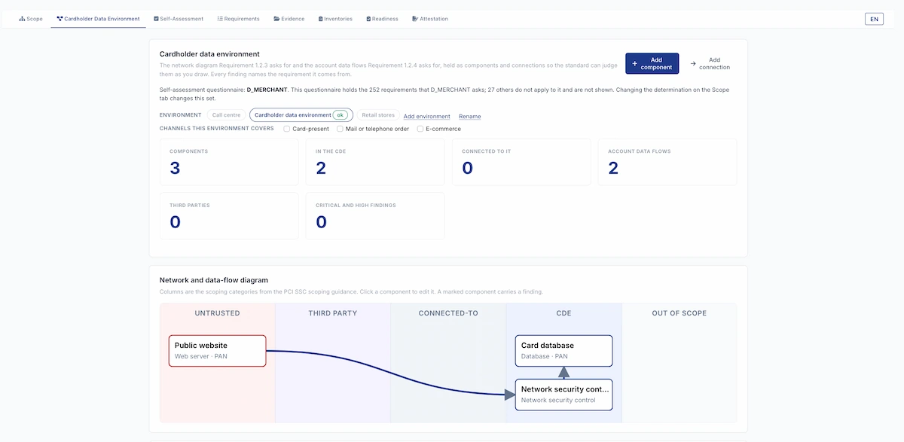Check the Card-present channel checkbox
The height and width of the screenshot is (442, 904).
point(287,129)
